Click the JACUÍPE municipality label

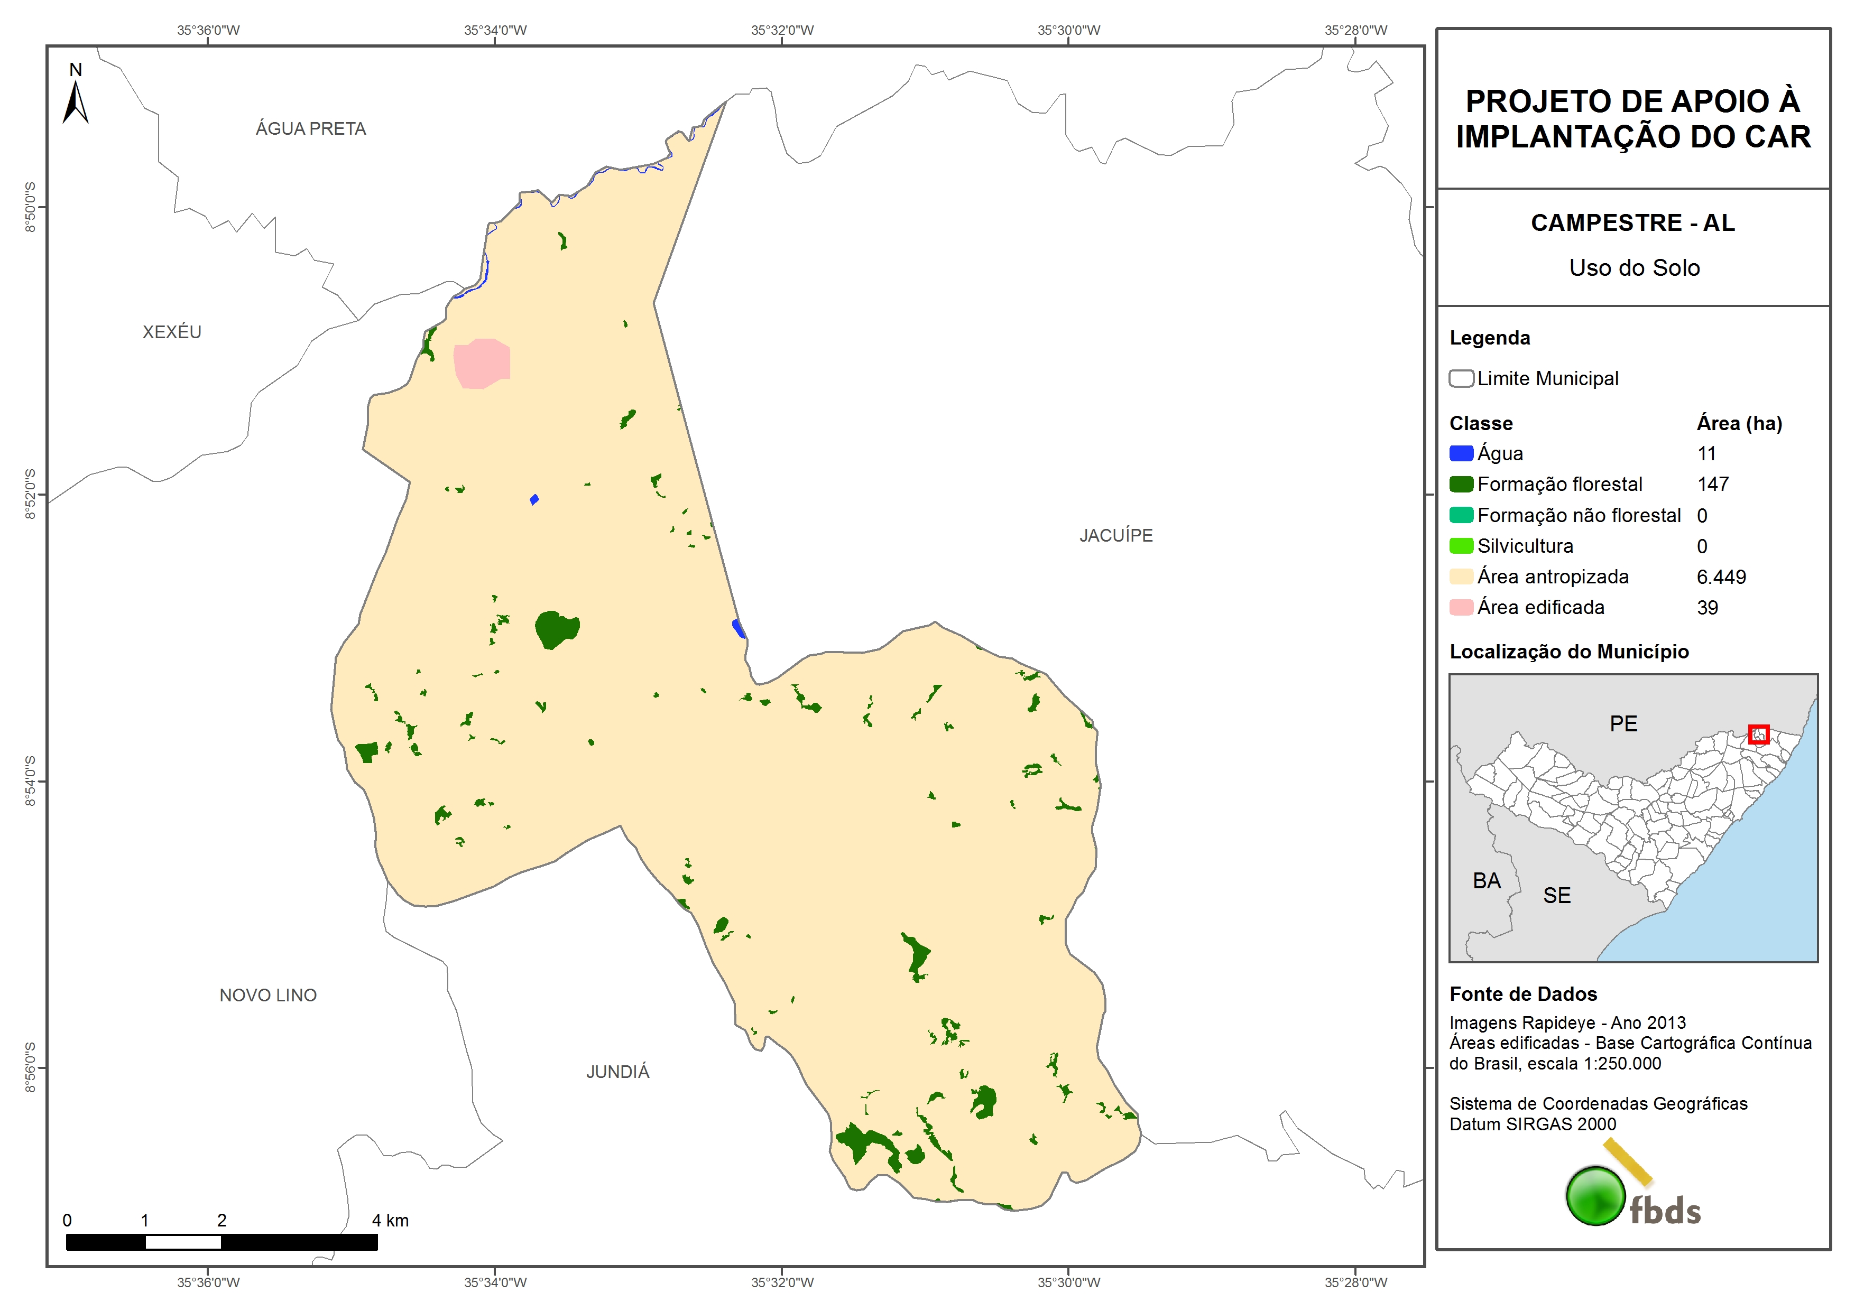coord(1116,535)
